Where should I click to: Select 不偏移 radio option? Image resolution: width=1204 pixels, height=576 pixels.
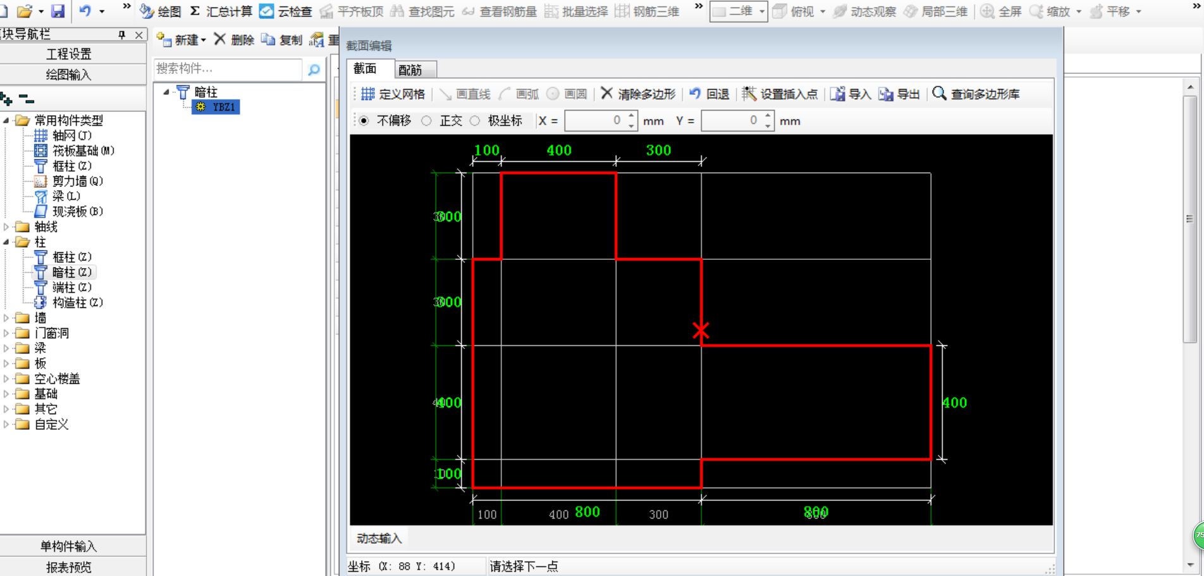point(364,121)
